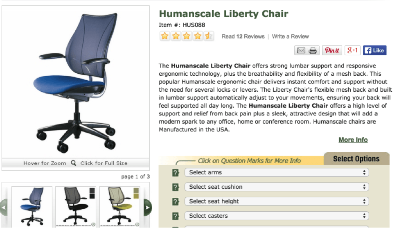
Task: Open the Select seat cushion dropdown
Action: tap(277, 187)
